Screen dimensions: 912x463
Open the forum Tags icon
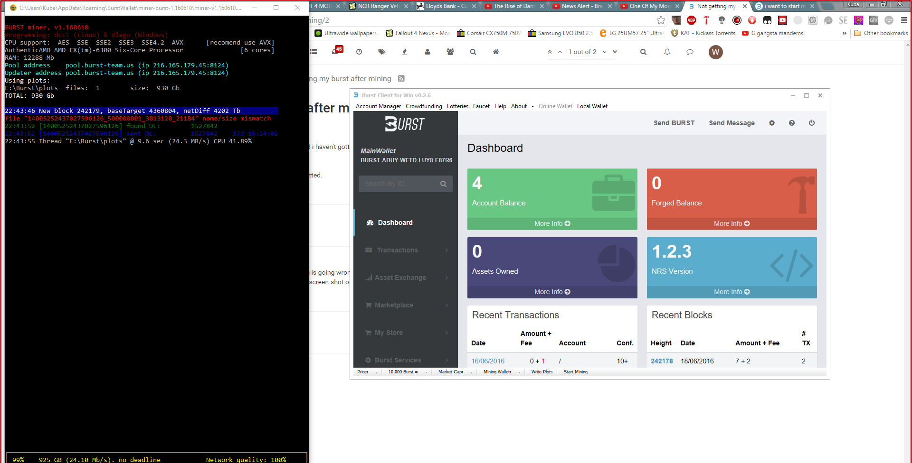pos(382,52)
